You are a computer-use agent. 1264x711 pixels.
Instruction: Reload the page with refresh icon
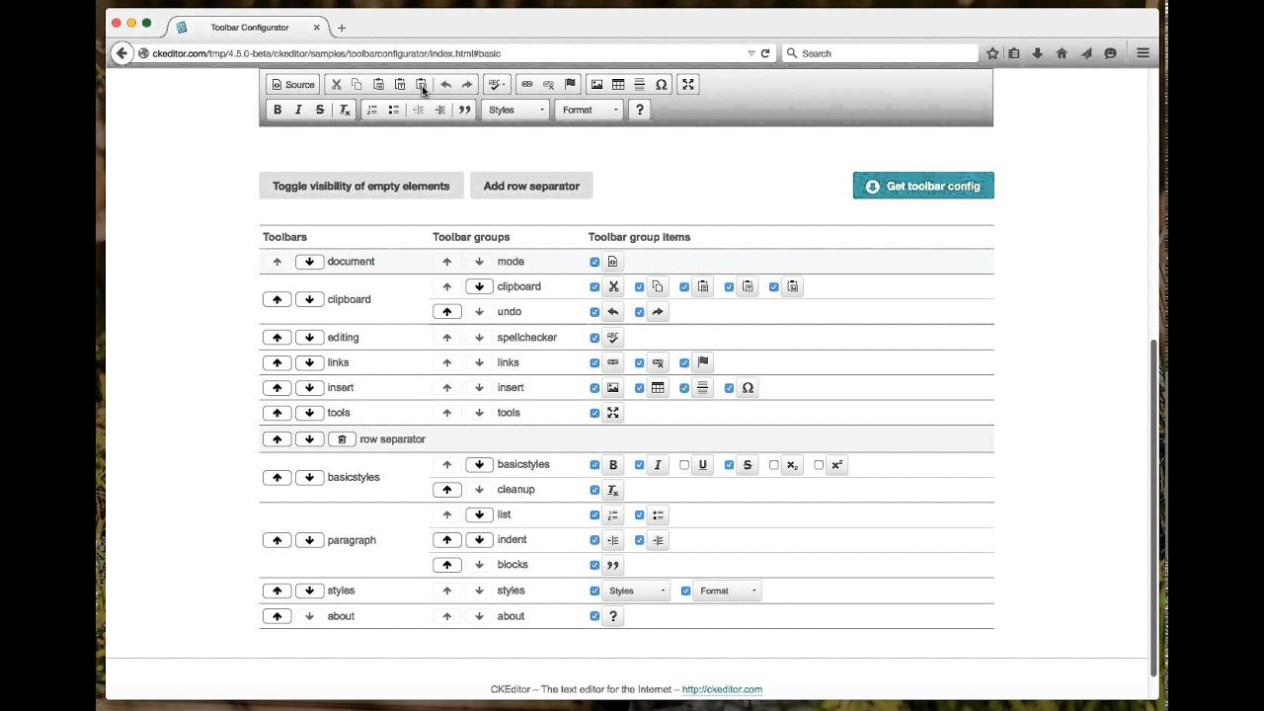tap(764, 53)
